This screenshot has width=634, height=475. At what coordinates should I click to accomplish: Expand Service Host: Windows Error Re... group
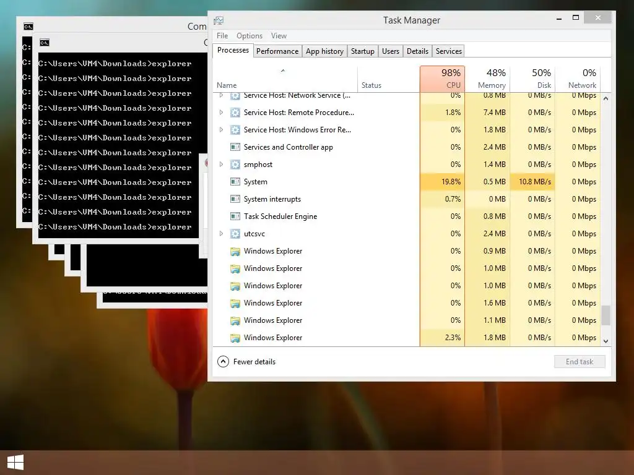221,130
